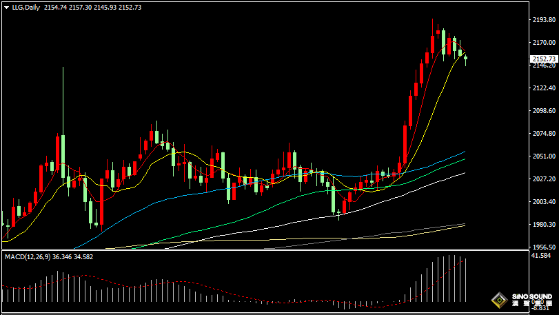Click the current price tag 2152.73
This screenshot has height=315, width=559.
pos(543,59)
